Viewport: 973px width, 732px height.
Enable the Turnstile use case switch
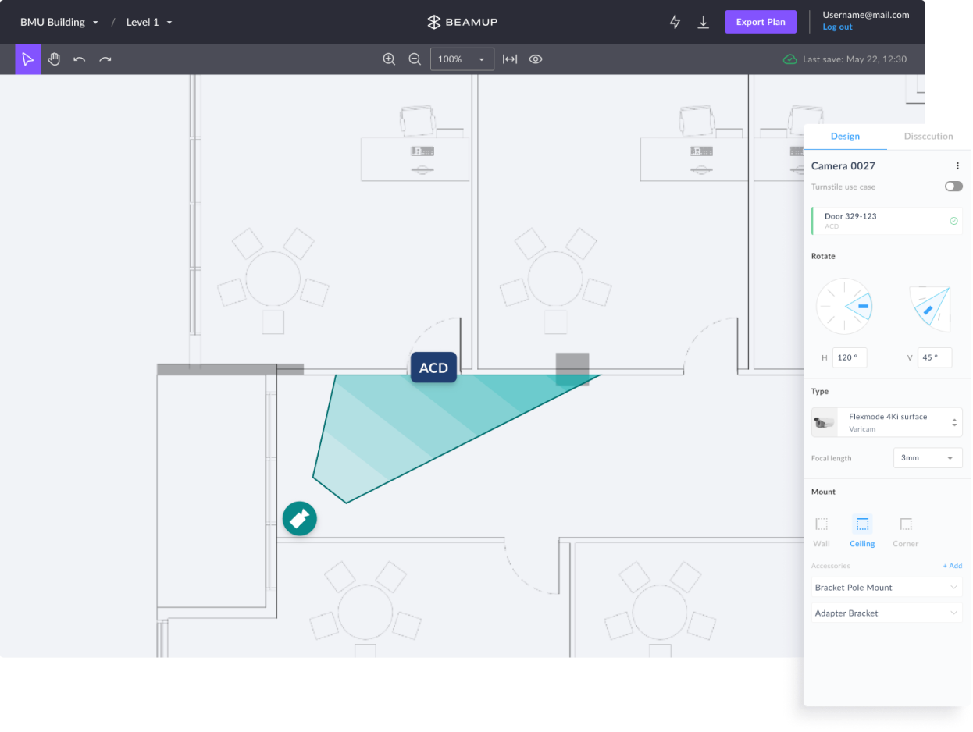click(x=953, y=187)
